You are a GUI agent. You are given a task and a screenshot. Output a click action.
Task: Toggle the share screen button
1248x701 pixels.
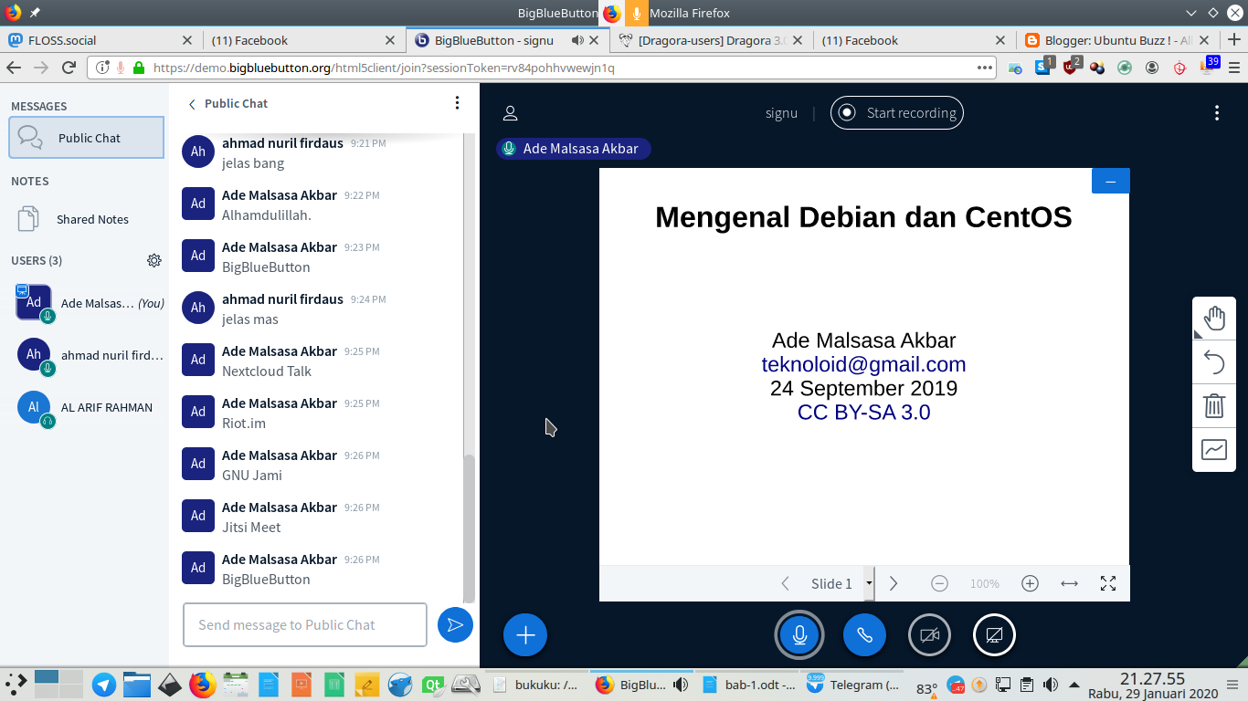[995, 634]
